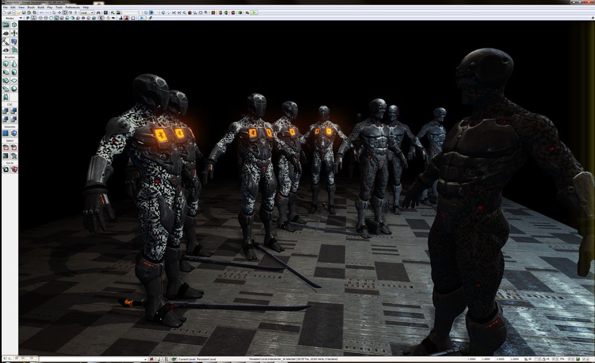Select the Camera mode icon
595x363 pixels.
point(6,25)
